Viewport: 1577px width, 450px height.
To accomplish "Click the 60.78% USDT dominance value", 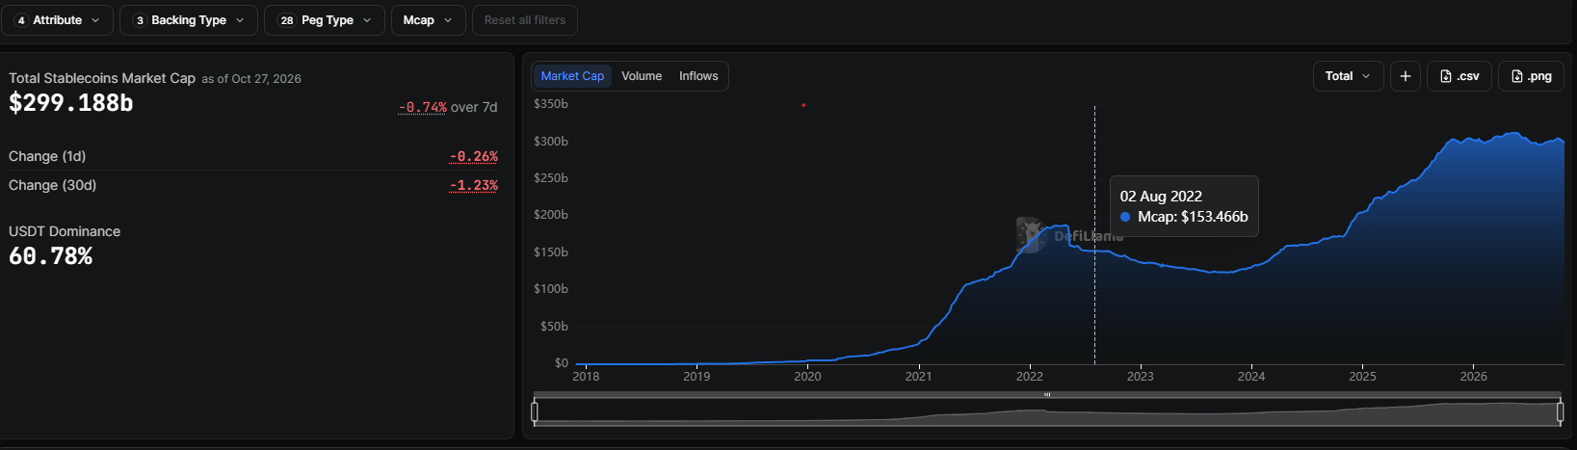I will [51, 256].
